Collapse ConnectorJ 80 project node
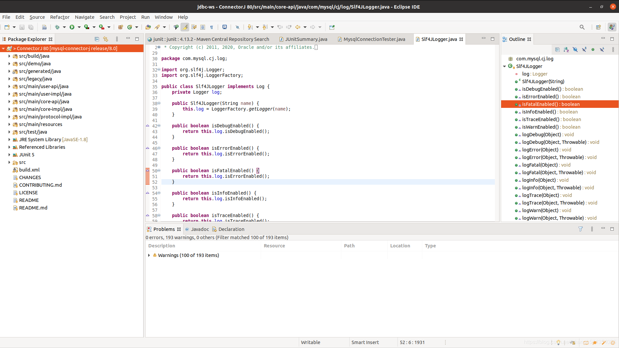Screen dimensions: 619x348 [3, 48]
